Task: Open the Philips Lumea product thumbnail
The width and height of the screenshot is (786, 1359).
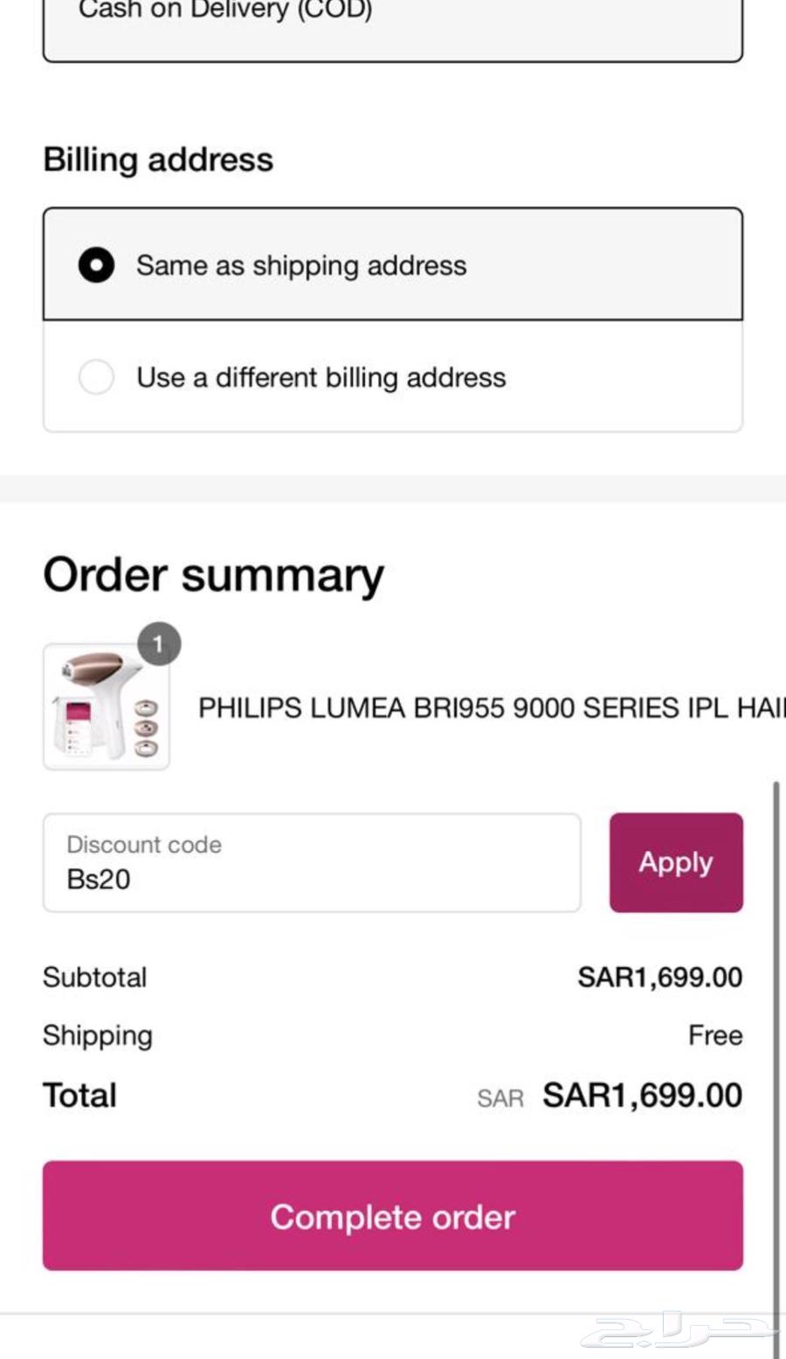Action: click(x=107, y=707)
